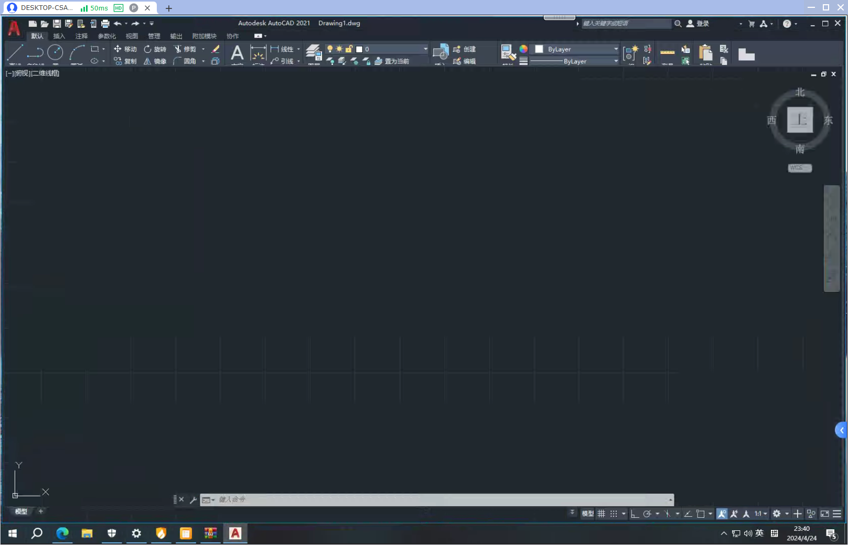The width and height of the screenshot is (848, 545).
Task: Toggle annotation visibility in status bar
Action: coord(722,514)
